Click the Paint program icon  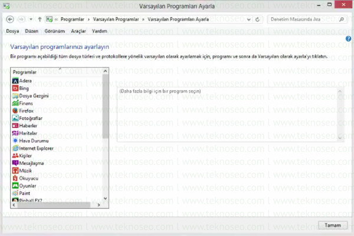pos(15,193)
